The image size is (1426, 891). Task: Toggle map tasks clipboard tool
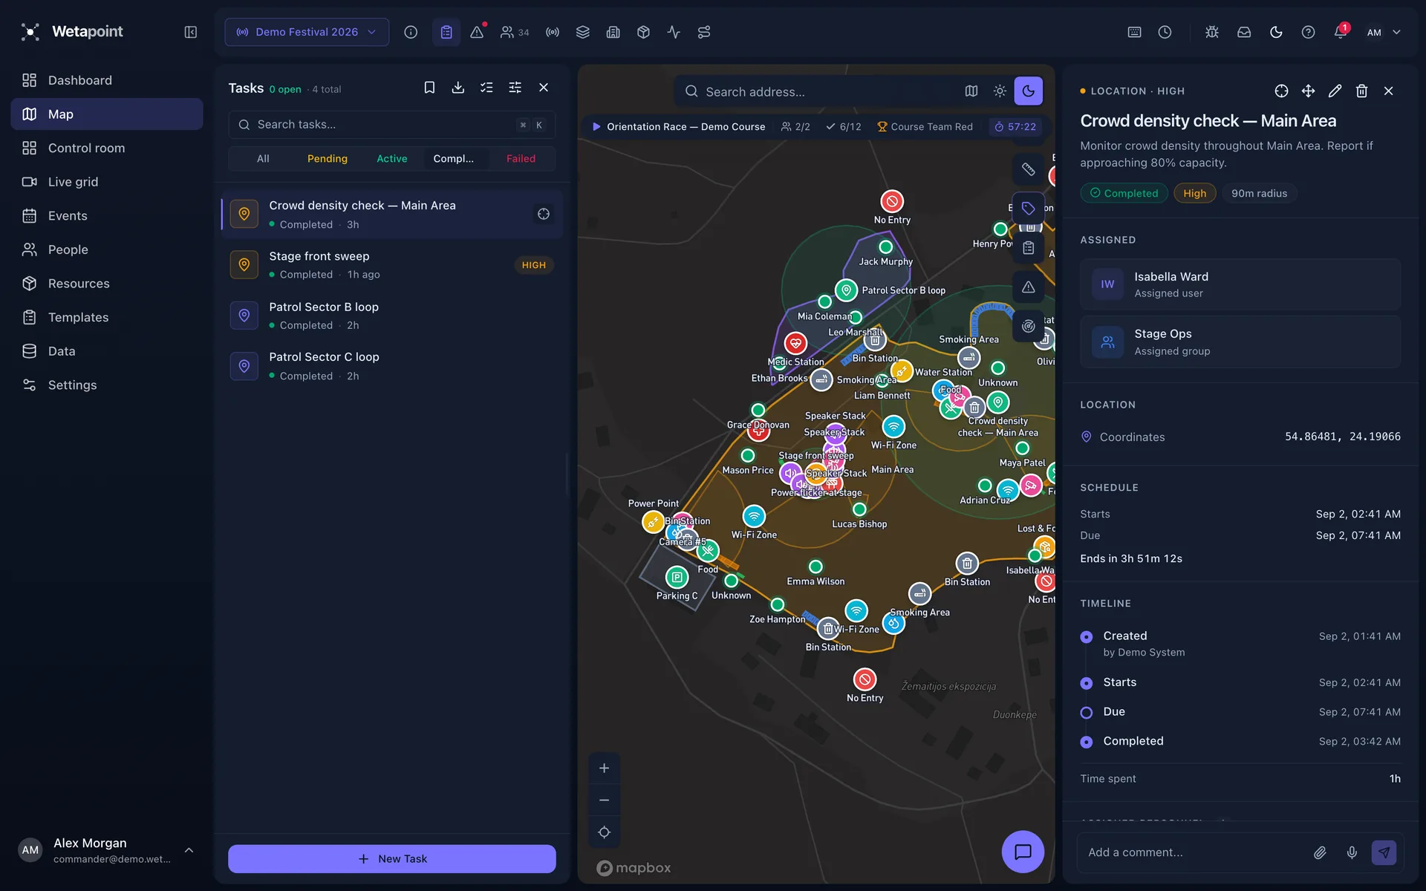coord(1028,248)
